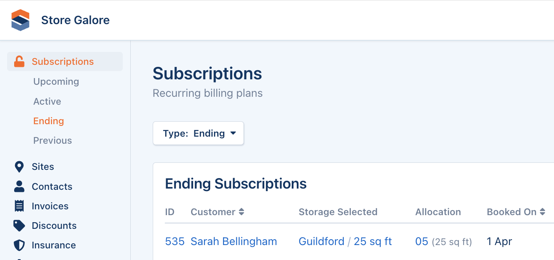The width and height of the screenshot is (554, 260).
Task: Open the Guildford site link
Action: (x=321, y=241)
